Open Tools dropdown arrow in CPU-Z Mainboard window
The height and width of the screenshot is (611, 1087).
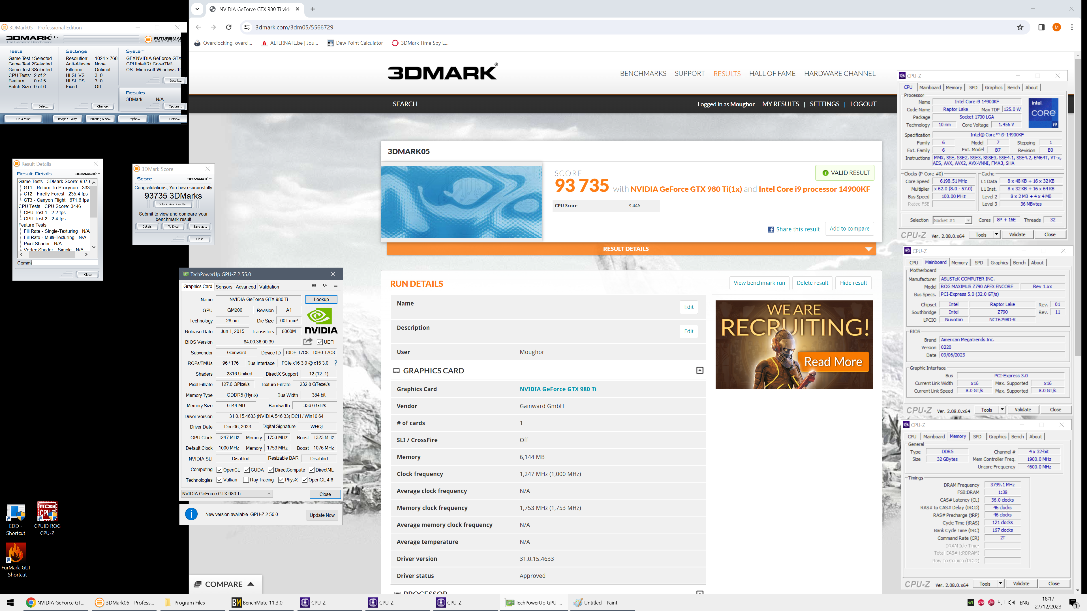(1002, 409)
